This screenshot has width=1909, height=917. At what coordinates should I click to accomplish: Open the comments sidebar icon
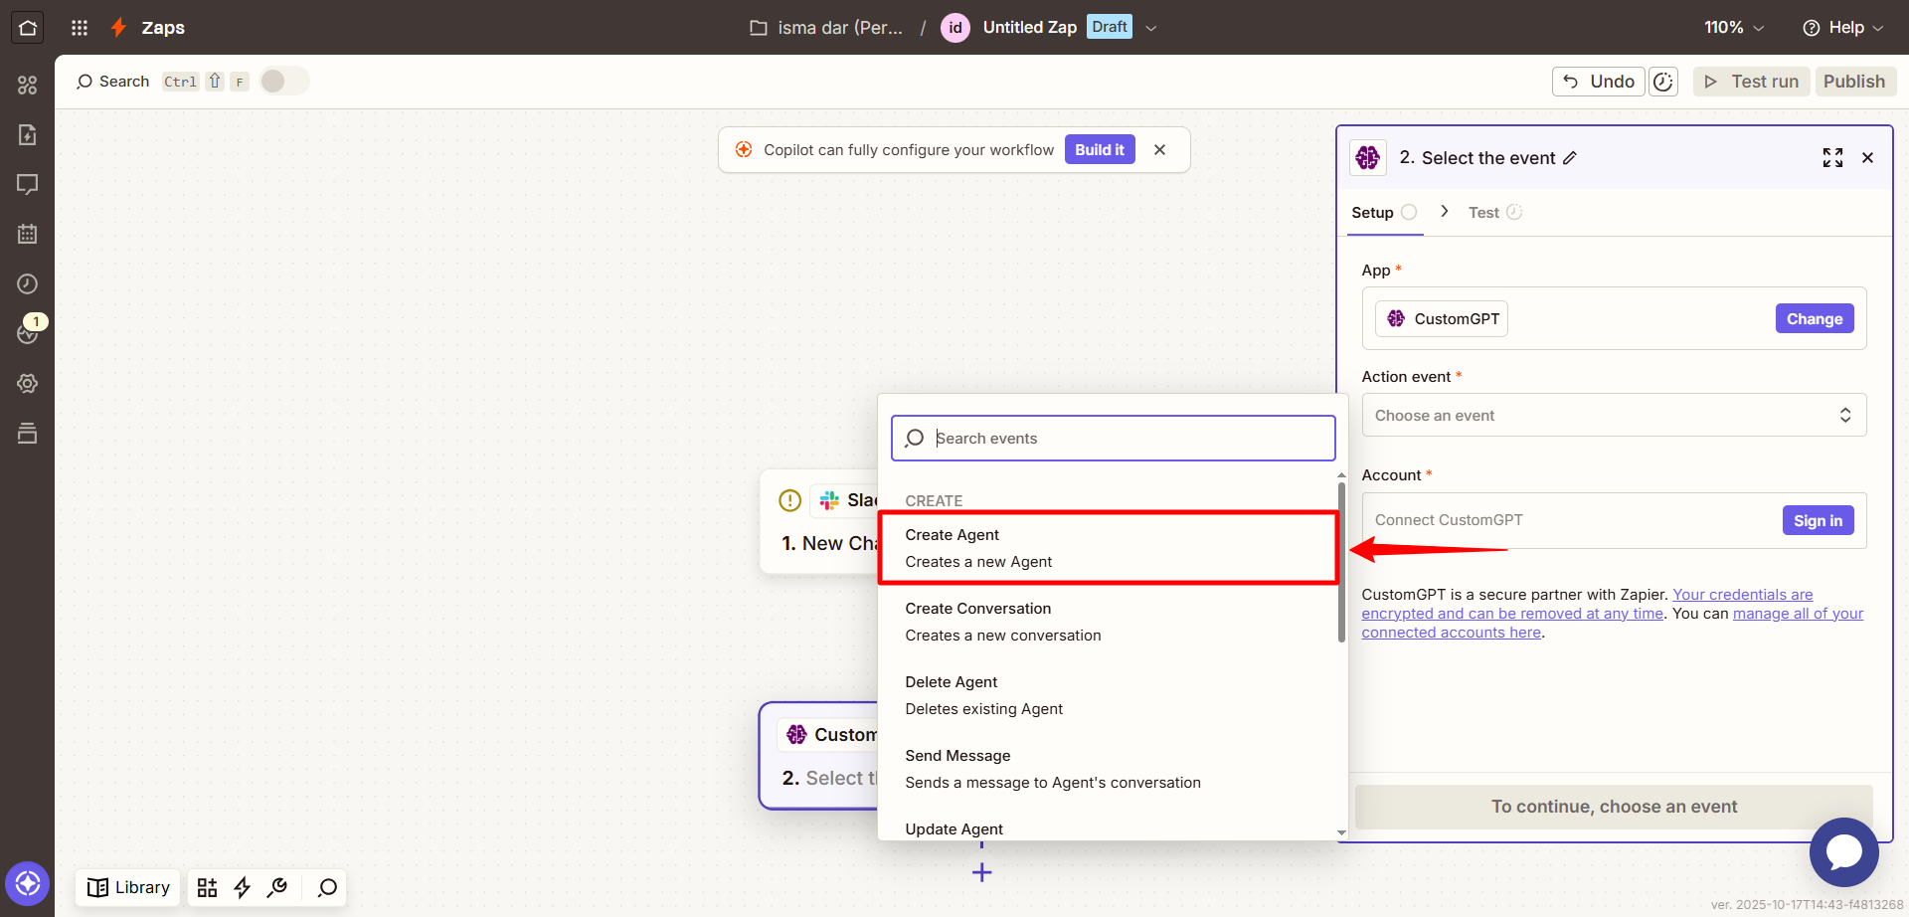(x=27, y=184)
